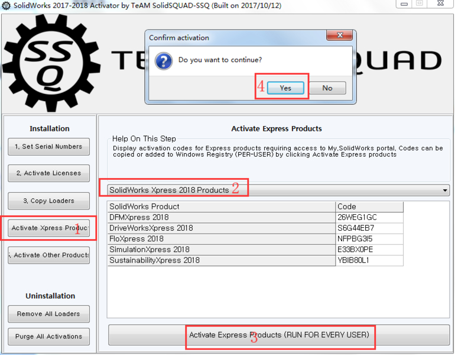
Task: Click code cell NFPBG3I5
Action: [x=369, y=239]
